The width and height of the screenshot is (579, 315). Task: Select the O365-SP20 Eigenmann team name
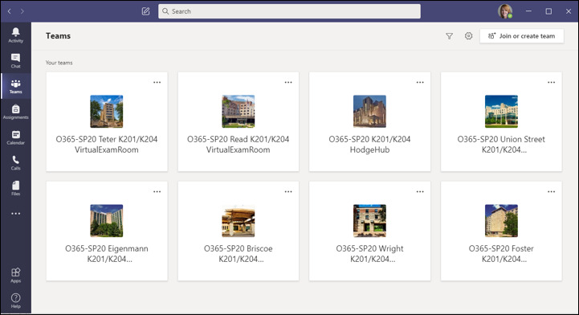(107, 254)
